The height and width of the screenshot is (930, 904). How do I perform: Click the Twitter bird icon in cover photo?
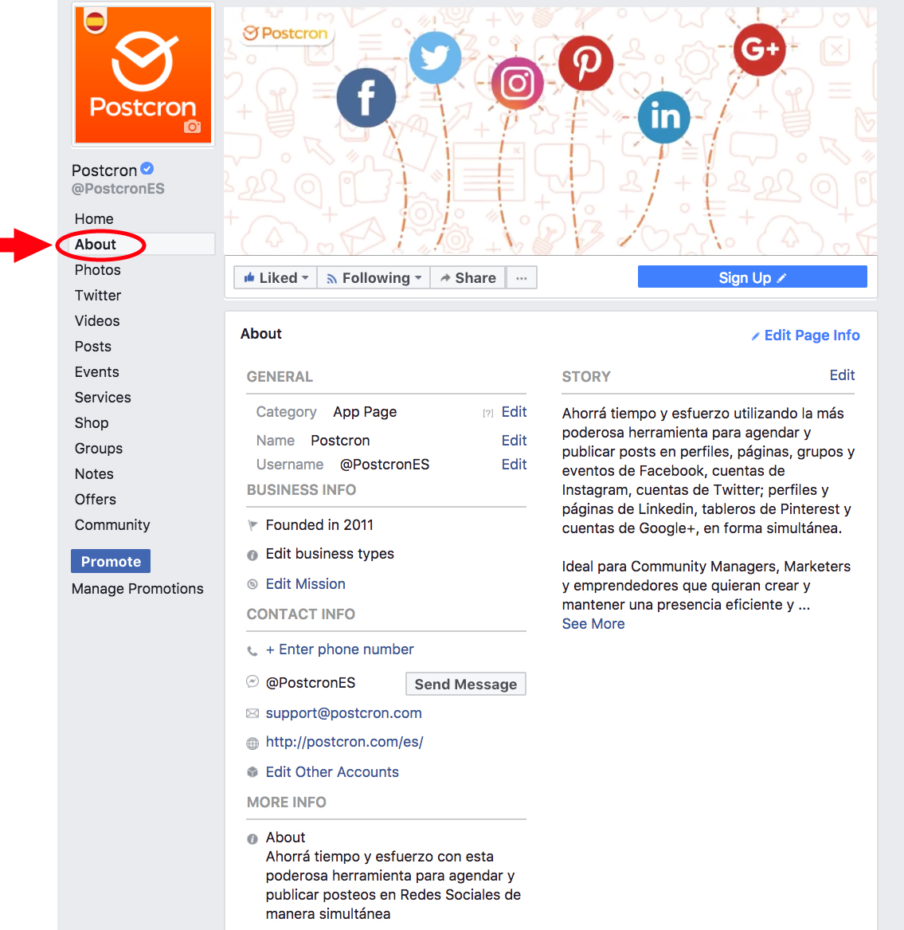point(435,58)
